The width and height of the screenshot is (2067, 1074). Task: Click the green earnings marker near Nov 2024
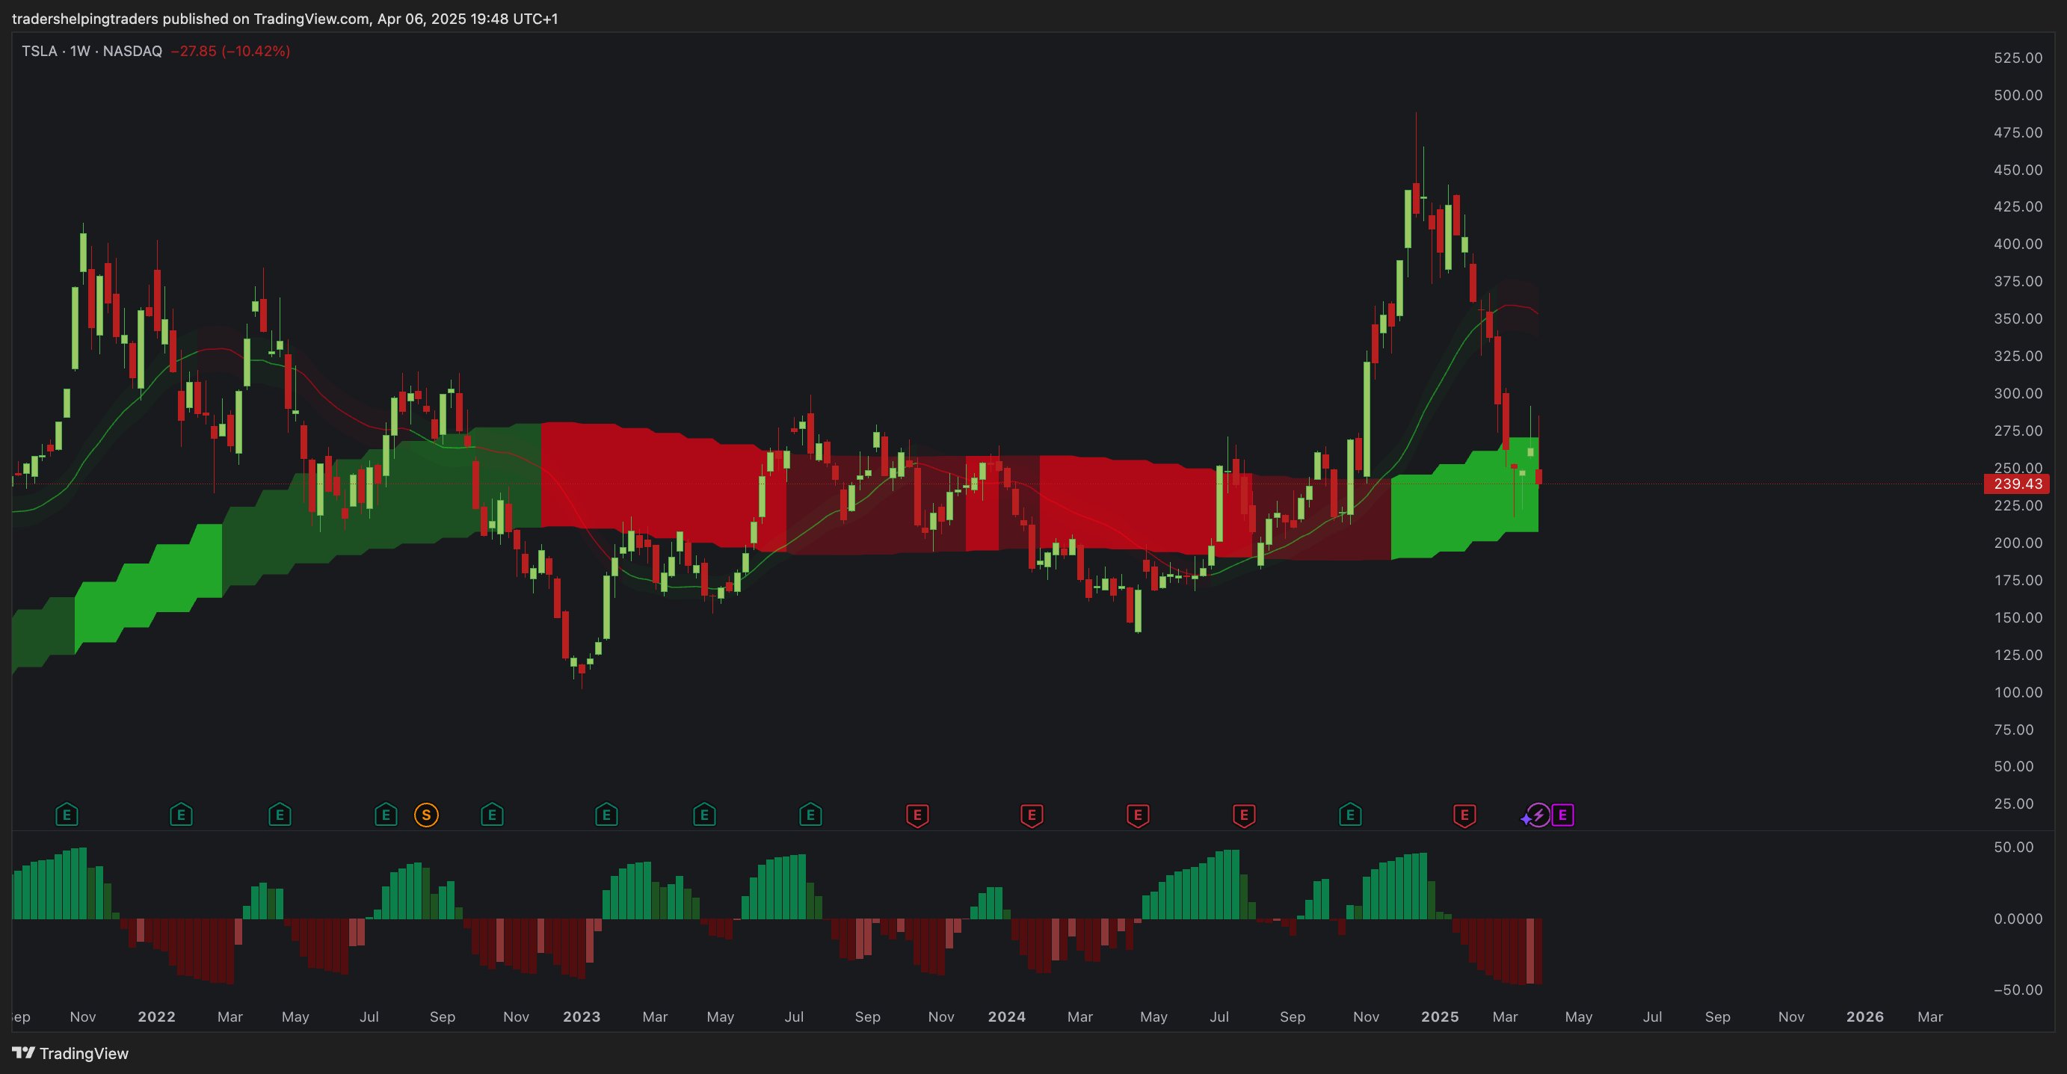click(x=1350, y=815)
